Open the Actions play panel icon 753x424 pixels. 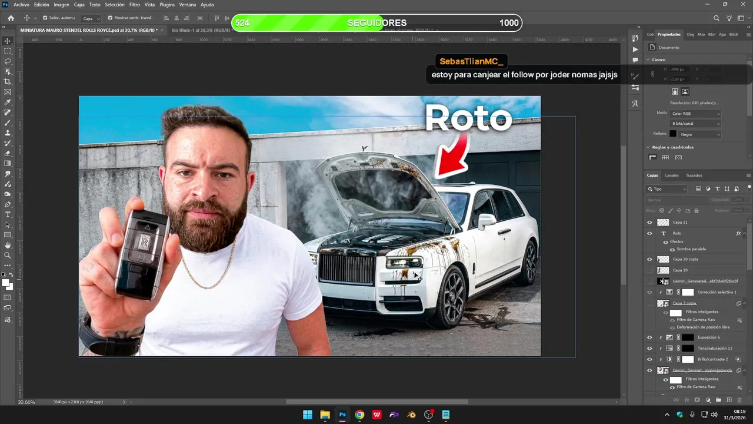(x=635, y=49)
